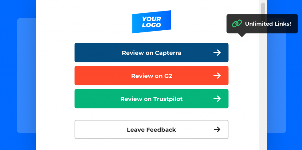Click the scrollbar track below the thumb

pyautogui.click(x=263, y=87)
